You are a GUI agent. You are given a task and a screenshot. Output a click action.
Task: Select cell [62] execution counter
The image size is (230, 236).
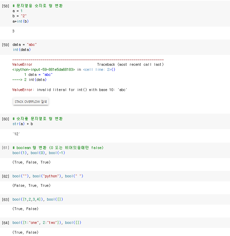pyautogui.click(x=5, y=176)
